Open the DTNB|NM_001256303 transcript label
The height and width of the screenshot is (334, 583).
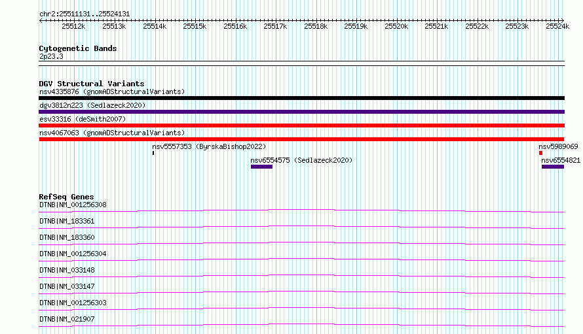[x=73, y=303]
